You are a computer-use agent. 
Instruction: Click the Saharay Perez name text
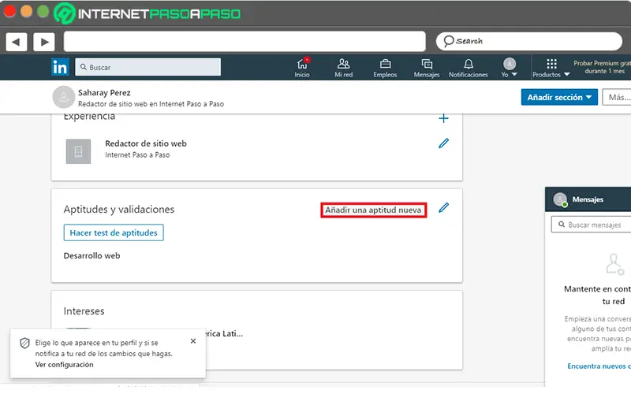pos(104,92)
